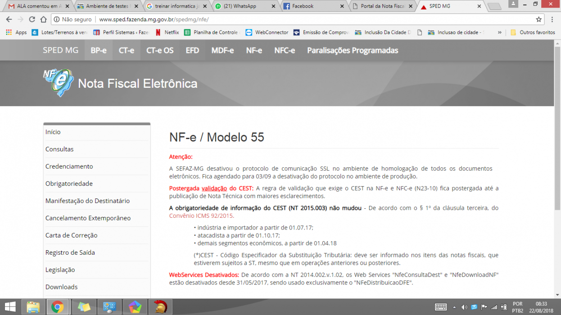This screenshot has height=315, width=561.
Task: Open the Chrome three-dot menu
Action: 552,19
